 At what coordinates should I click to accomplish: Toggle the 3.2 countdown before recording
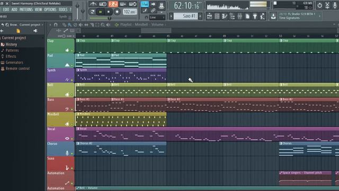tap(113, 4)
